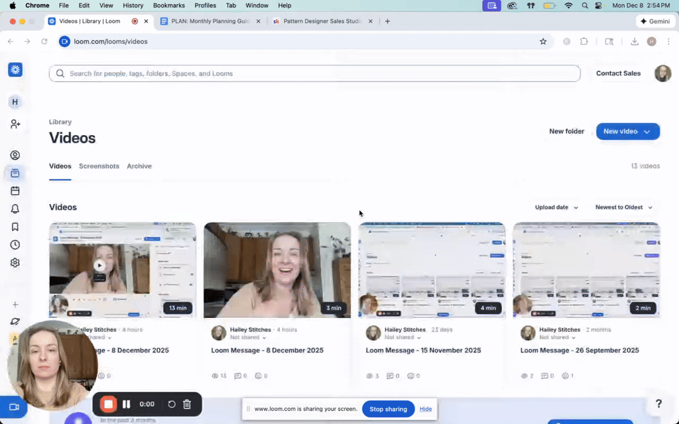Open the Upload date sort dropdown
679x424 pixels.
point(556,207)
